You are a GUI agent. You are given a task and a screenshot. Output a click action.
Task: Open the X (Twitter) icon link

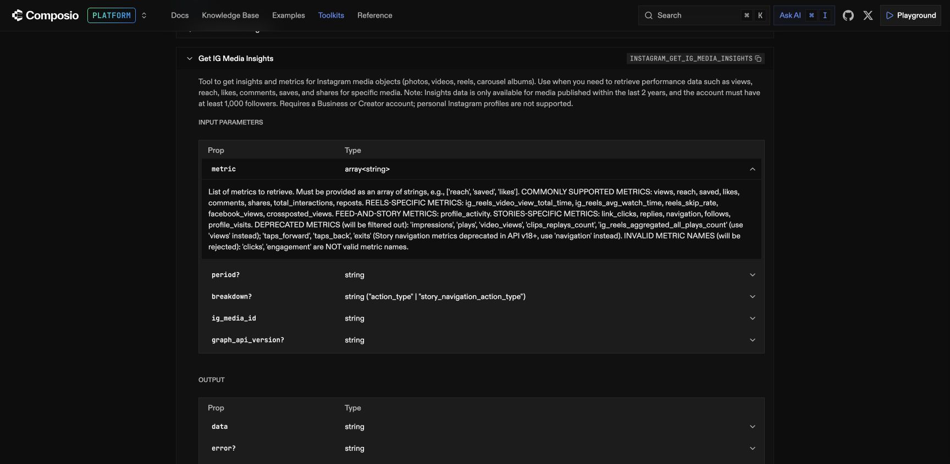(868, 15)
